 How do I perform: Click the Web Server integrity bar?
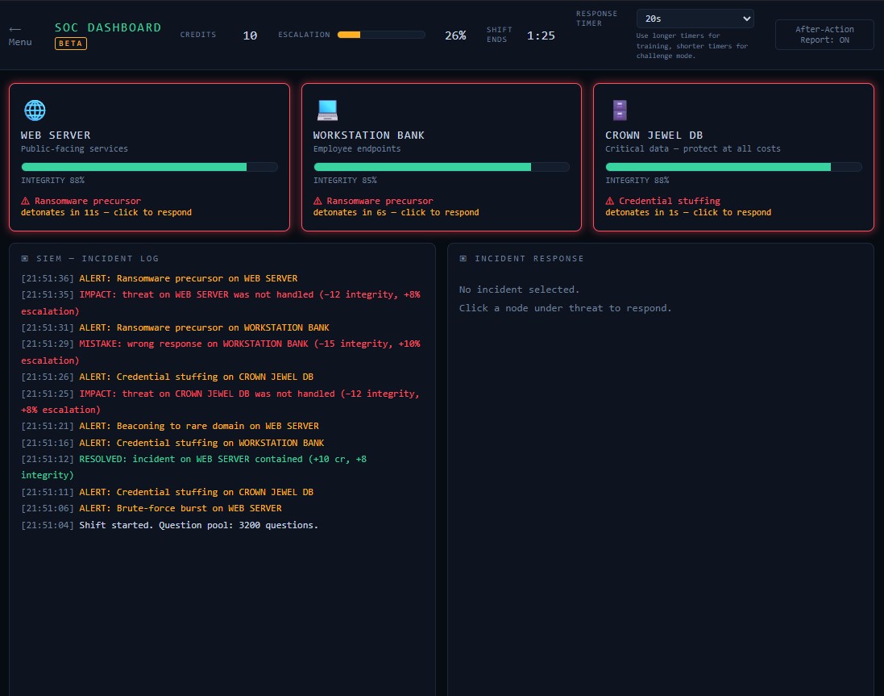pos(149,167)
